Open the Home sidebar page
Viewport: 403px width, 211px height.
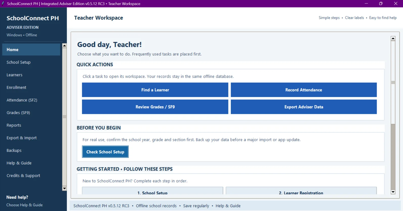(31, 50)
